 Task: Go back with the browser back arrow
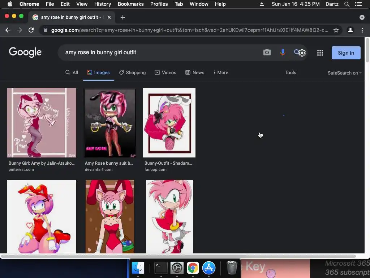click(x=8, y=30)
